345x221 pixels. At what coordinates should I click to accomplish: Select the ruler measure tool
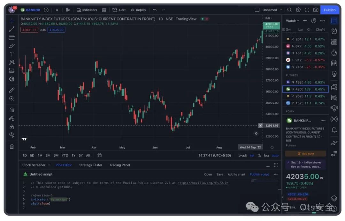[x=12, y=90]
